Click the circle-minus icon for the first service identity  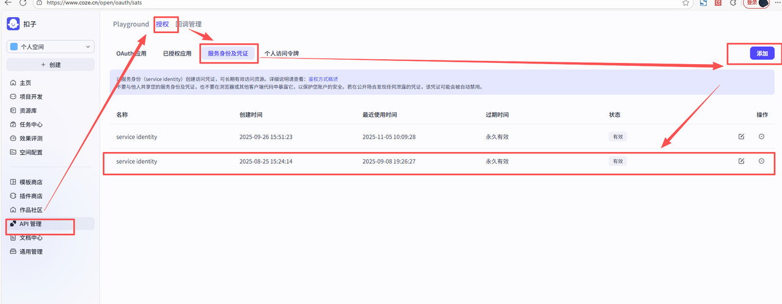761,137
